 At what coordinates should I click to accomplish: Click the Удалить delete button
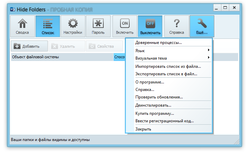[x=67, y=46]
